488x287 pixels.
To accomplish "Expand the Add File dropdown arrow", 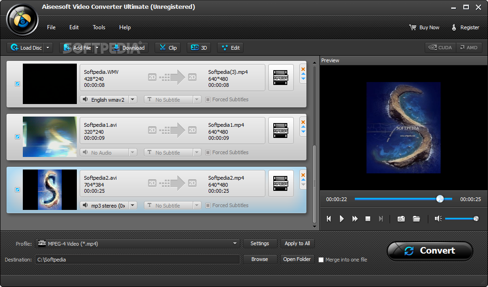I will click(x=97, y=48).
